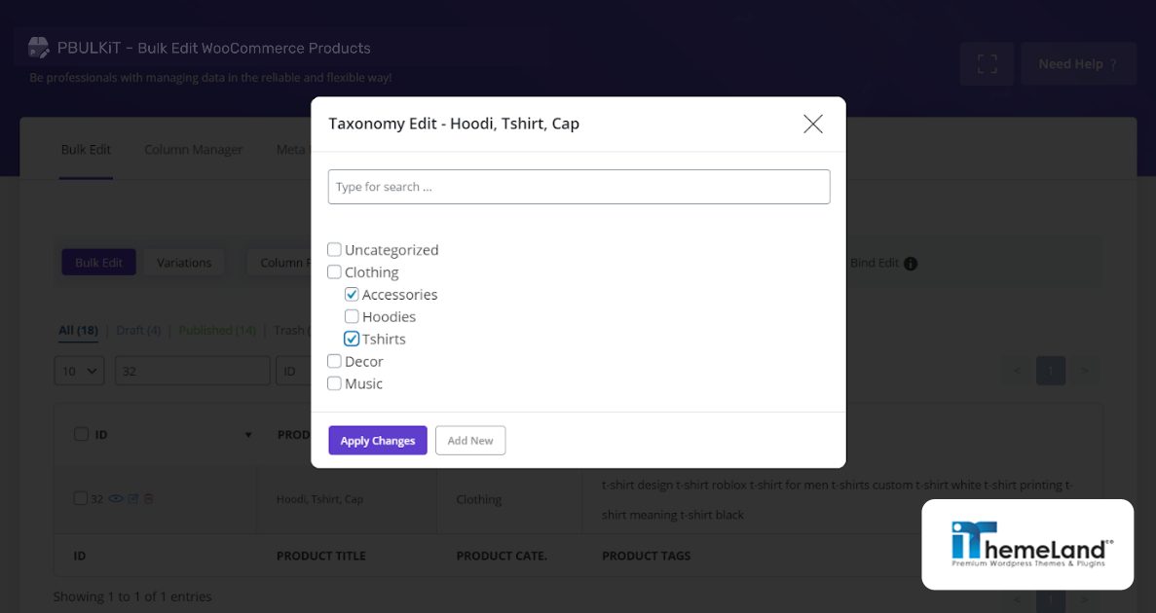Uncheck the Tshirts category
This screenshot has height=613, width=1156.
click(352, 339)
